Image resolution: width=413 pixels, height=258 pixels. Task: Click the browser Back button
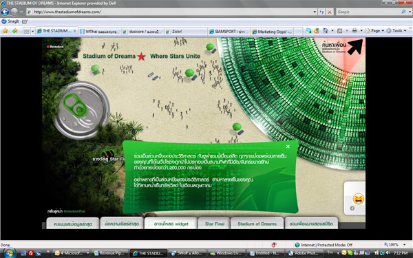pyautogui.click(x=5, y=12)
